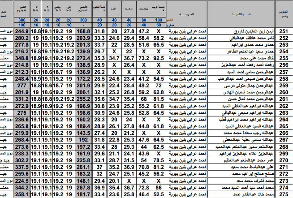Select the minimum Arabic header value 50
The width and height of the screenshot is (293, 198).
159,25
